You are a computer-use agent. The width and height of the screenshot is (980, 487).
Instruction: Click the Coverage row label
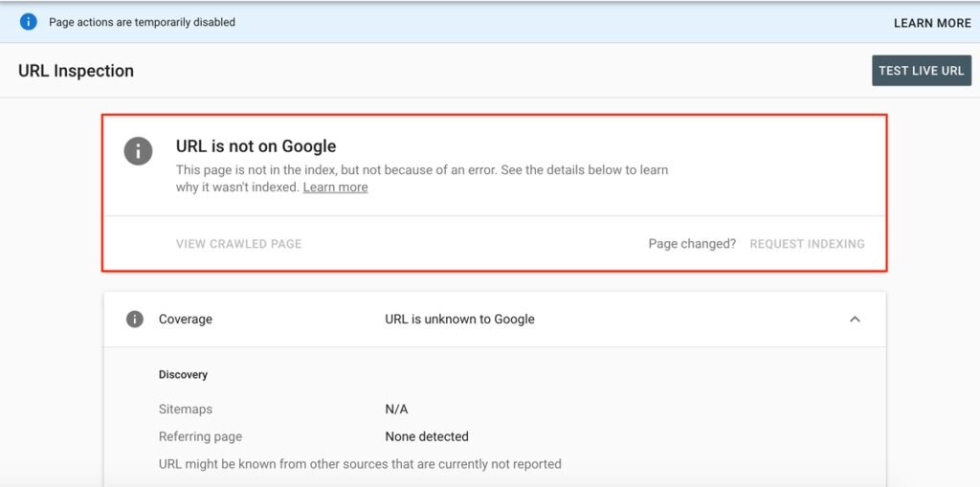pos(186,320)
